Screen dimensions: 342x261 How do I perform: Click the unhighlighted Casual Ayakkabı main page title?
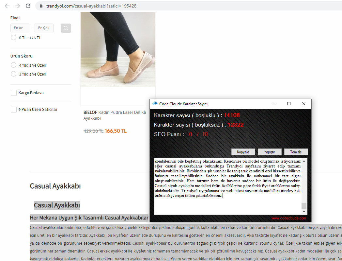tap(55, 186)
